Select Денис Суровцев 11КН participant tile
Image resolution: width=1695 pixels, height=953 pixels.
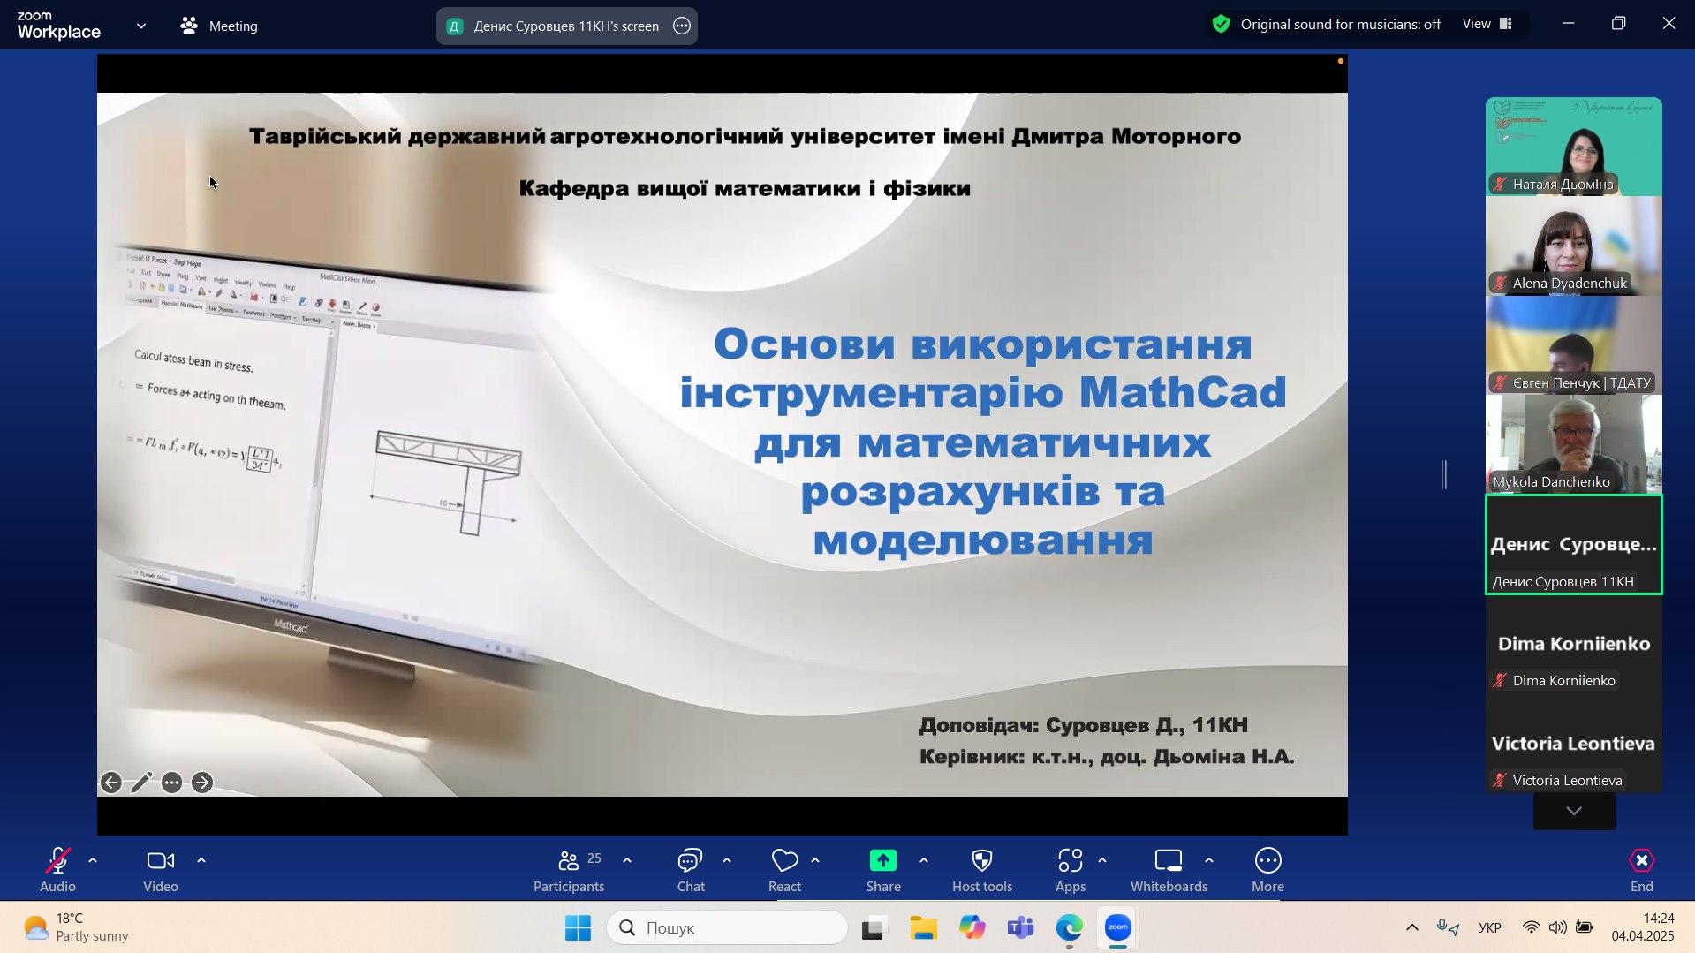[1574, 544]
